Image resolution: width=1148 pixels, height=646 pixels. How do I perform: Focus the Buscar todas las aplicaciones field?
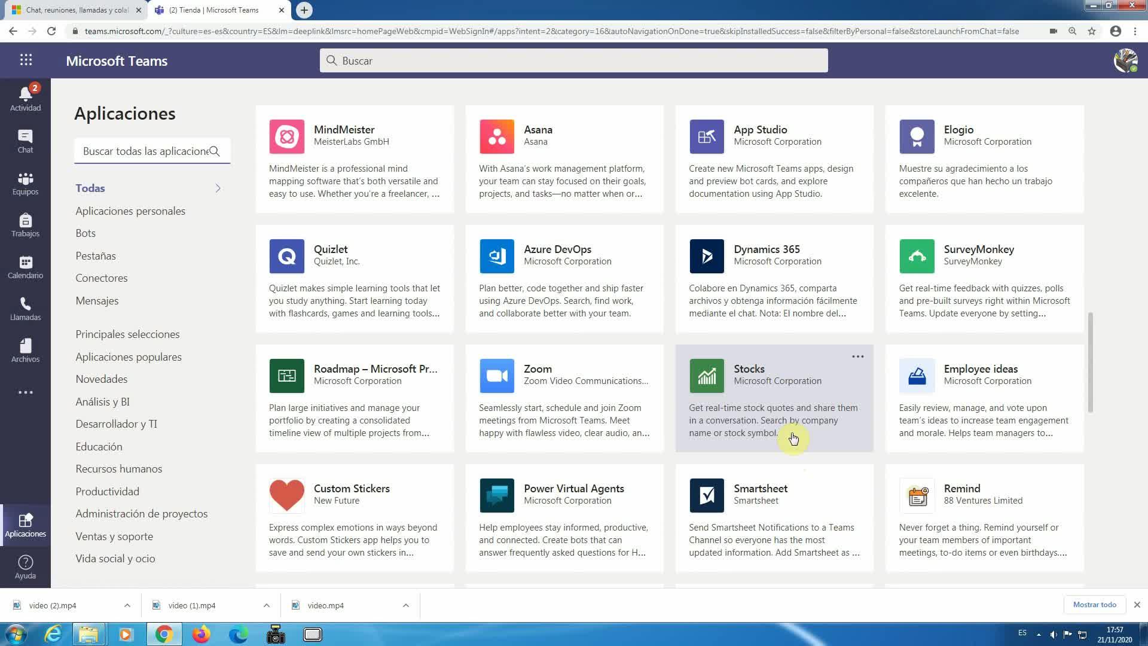pos(152,151)
